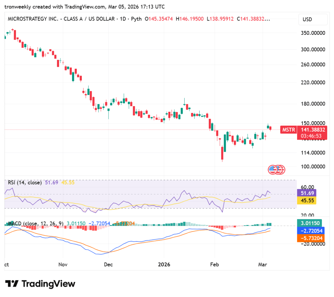
Task: Click the Feb time axis label
Action: (215, 264)
